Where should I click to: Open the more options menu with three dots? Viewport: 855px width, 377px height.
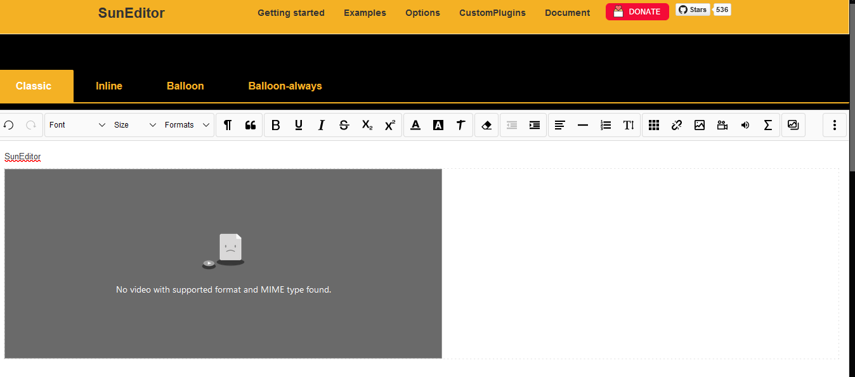click(x=835, y=125)
